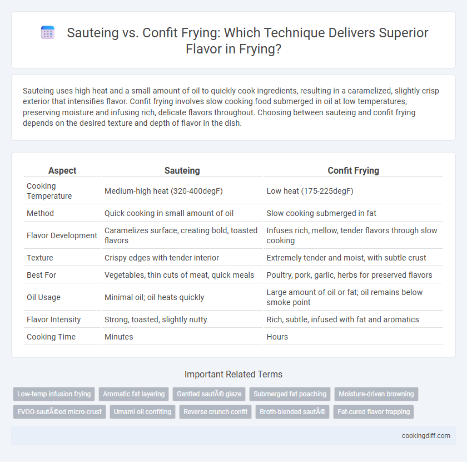Choose the Moisture-driven browning tag

pos(376,394)
